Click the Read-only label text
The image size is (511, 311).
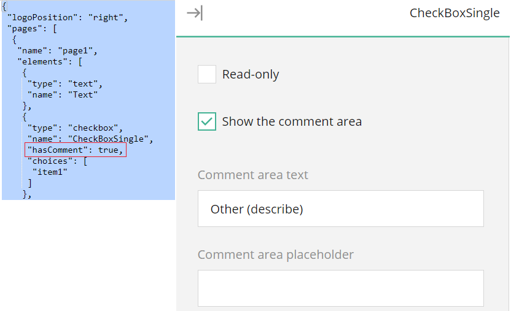click(251, 74)
